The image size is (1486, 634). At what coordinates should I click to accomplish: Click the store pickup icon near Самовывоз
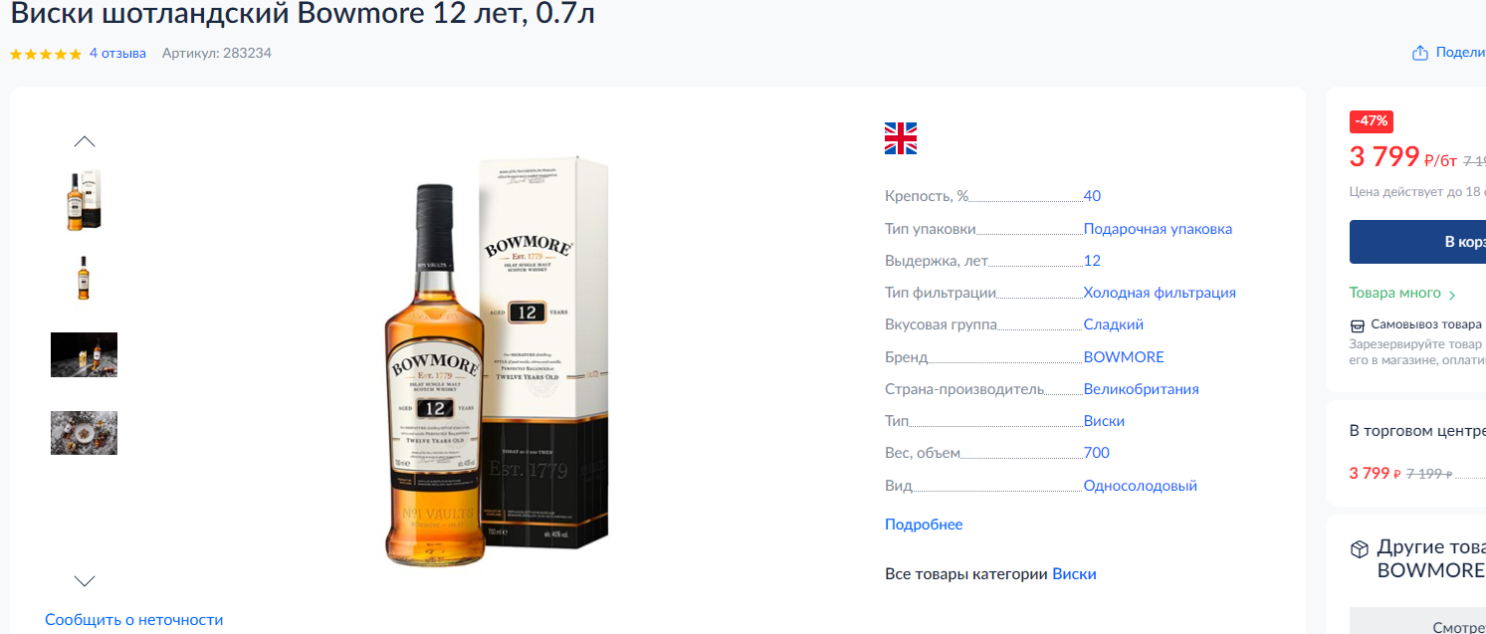1358,325
